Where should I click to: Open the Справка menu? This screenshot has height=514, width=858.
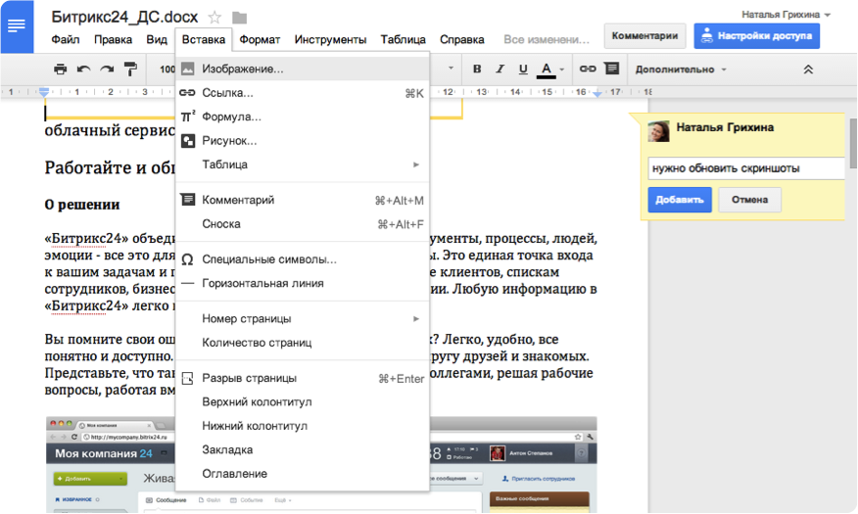pyautogui.click(x=462, y=39)
